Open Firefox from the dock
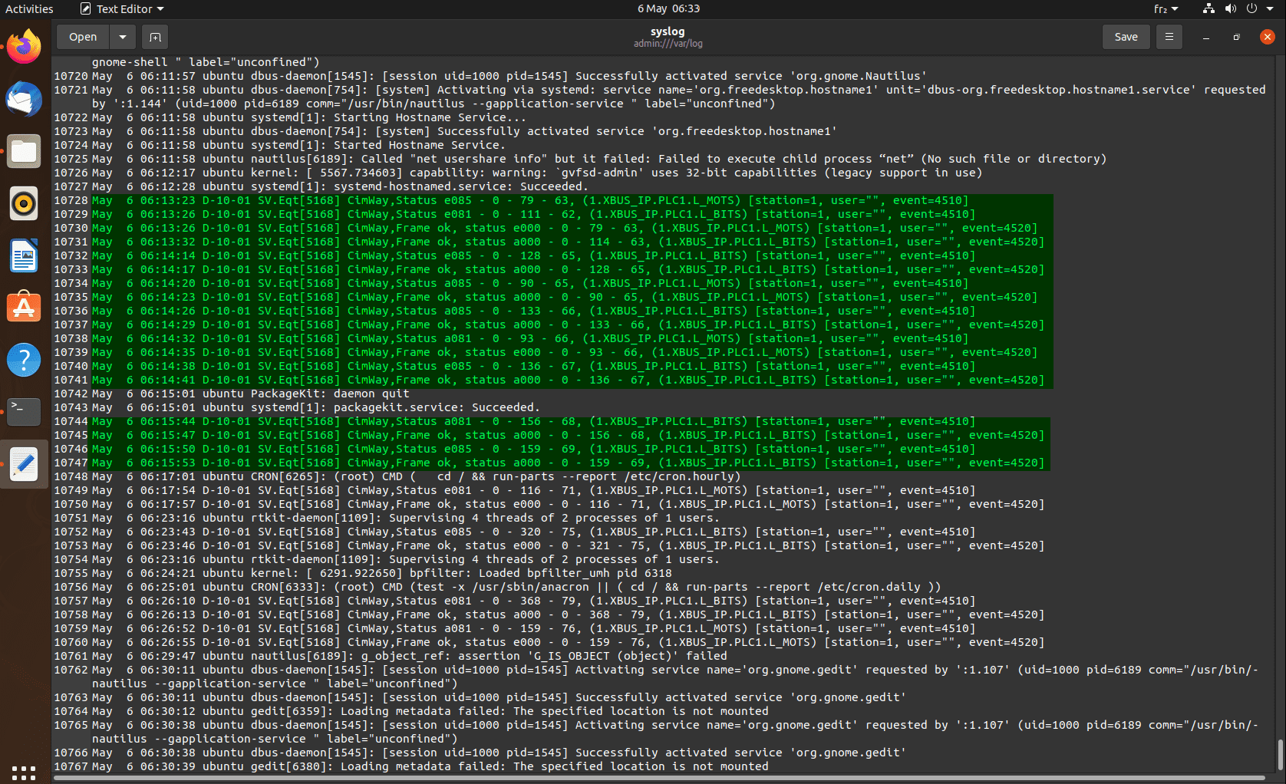This screenshot has width=1286, height=784. [x=24, y=47]
